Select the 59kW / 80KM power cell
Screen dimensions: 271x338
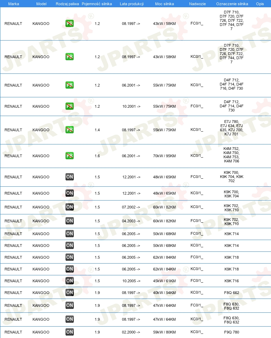tap(164, 332)
